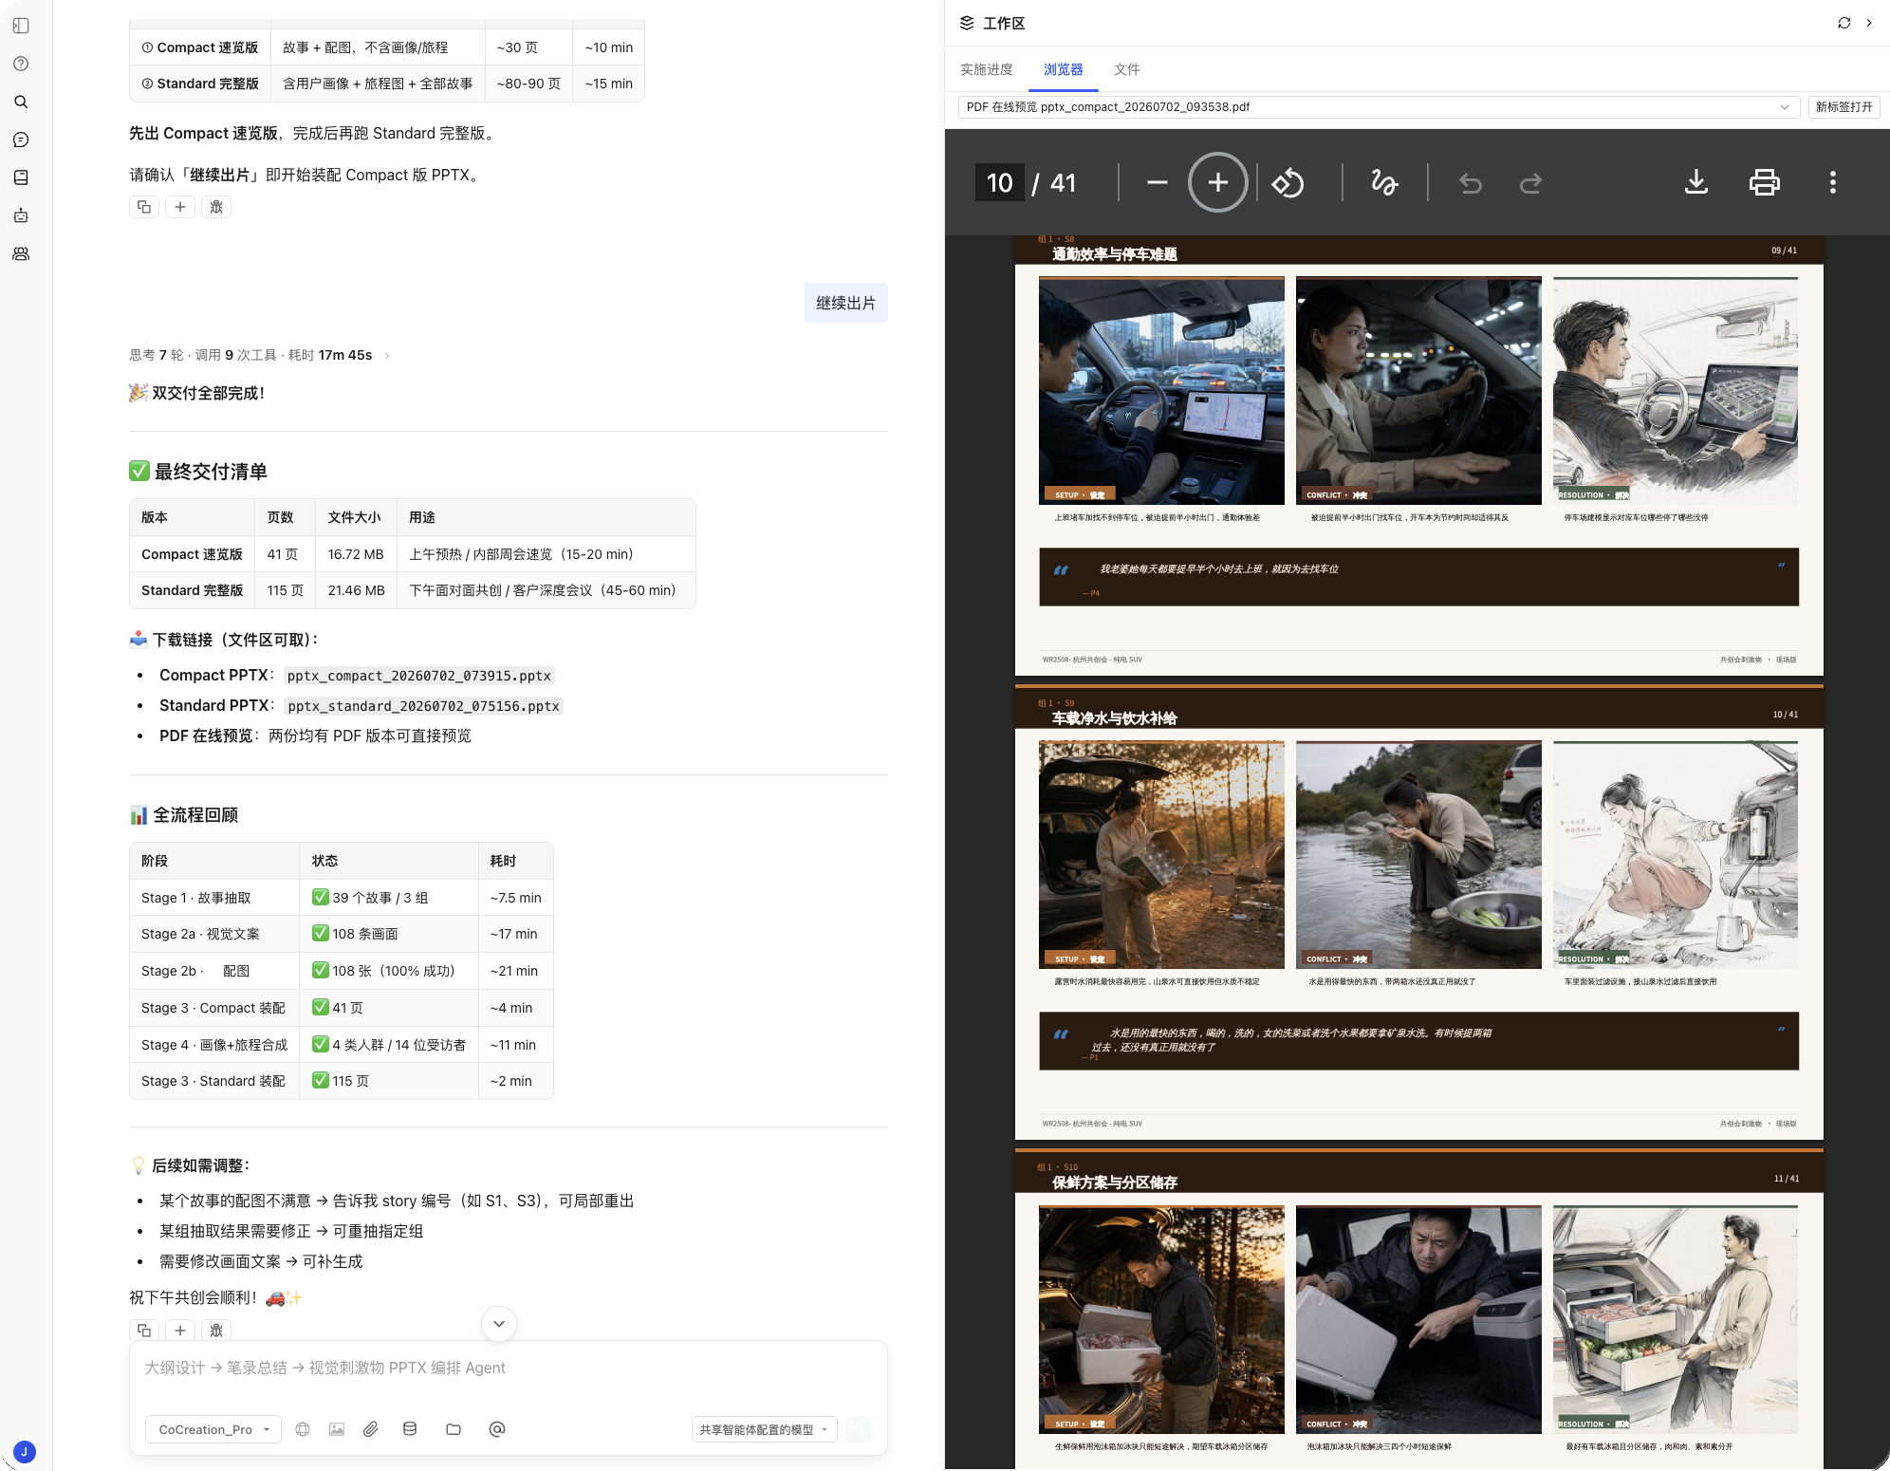Send the message with the paper-plane button
Screen dimensions: 1890x1471
click(859, 1429)
